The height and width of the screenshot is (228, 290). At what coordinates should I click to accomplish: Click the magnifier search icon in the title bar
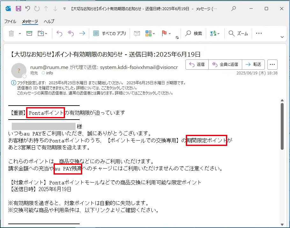point(234,9)
